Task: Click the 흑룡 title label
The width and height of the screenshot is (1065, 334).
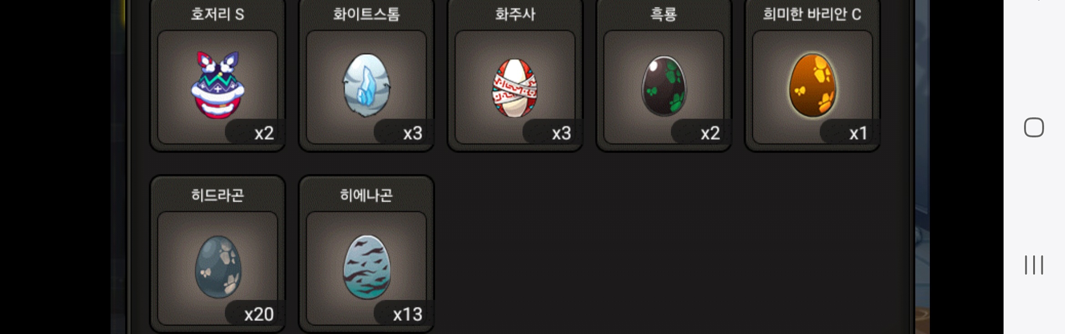Action: pos(664,14)
